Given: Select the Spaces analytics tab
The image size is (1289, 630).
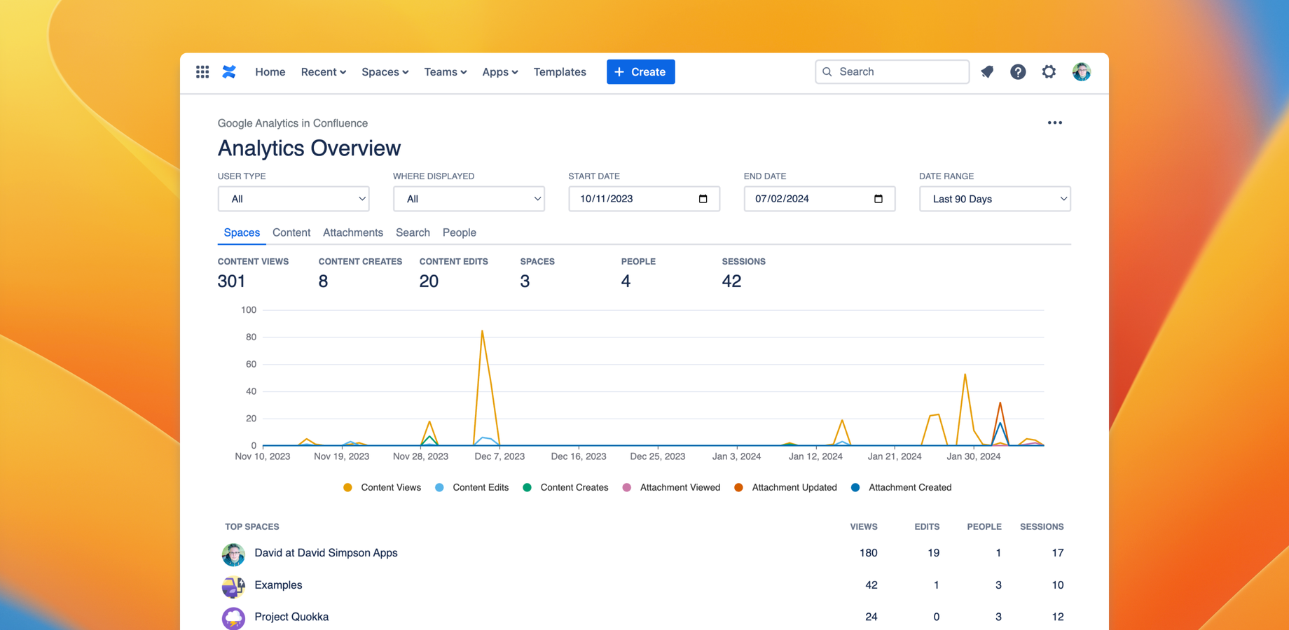Looking at the screenshot, I should point(242,232).
